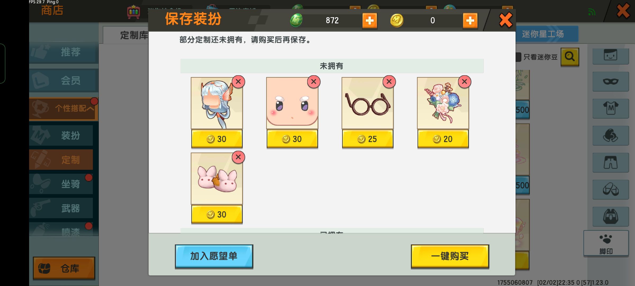Click 加入愿望单 button
635x286 pixels.
point(214,256)
